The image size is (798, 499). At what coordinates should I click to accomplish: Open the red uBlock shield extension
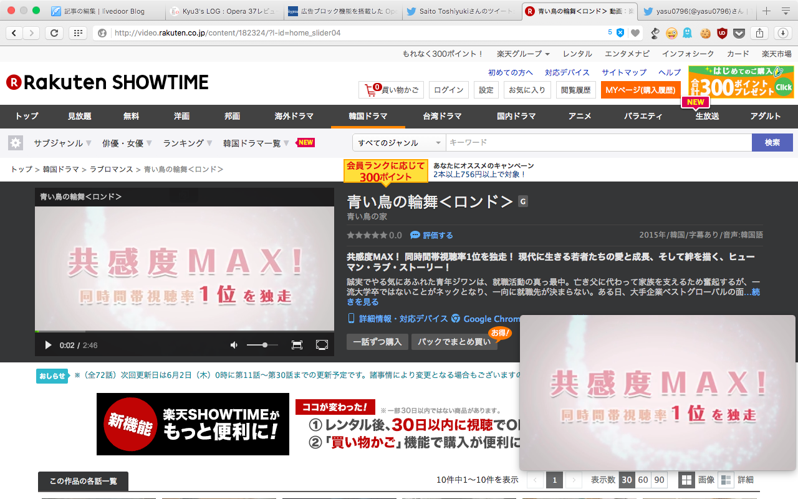pos(722,33)
